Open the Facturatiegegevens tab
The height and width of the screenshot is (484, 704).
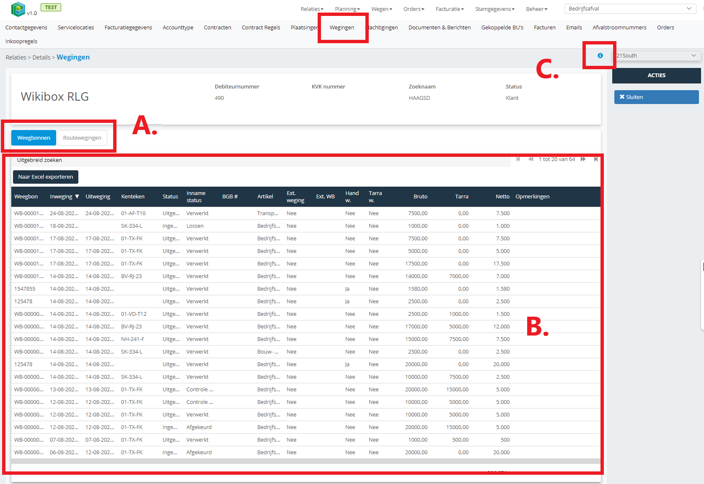[128, 27]
